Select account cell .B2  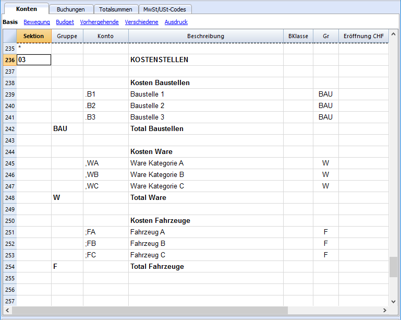point(106,106)
